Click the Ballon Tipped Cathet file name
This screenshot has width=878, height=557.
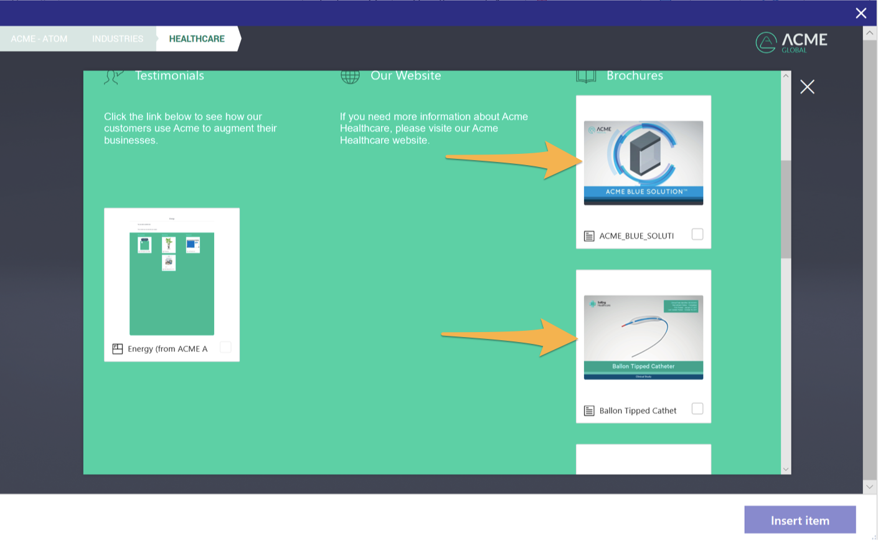pos(638,411)
